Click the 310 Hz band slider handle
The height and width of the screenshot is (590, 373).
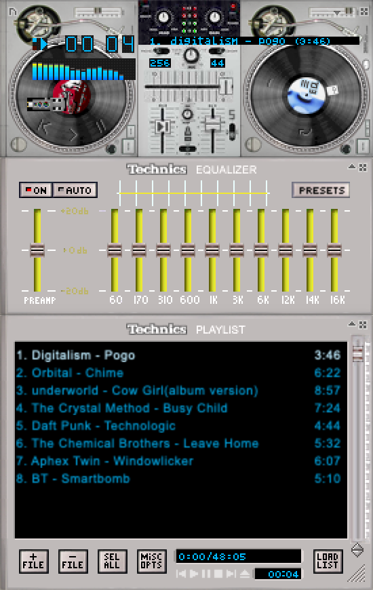click(x=163, y=250)
